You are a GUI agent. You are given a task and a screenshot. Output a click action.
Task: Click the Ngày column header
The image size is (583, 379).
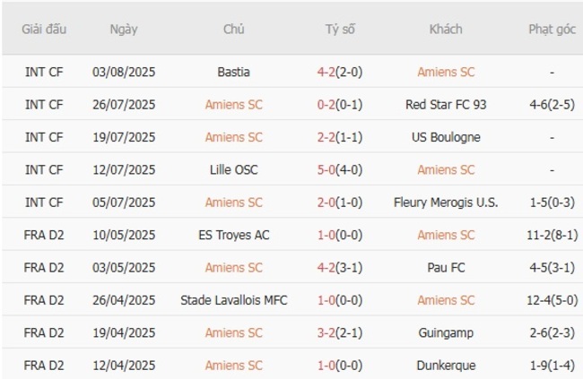coord(124,29)
